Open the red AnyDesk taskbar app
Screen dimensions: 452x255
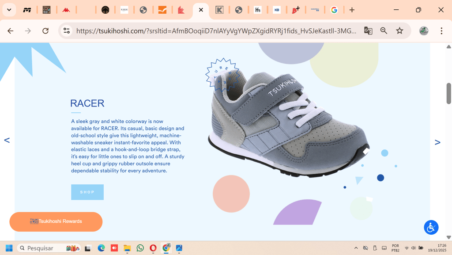point(114,248)
